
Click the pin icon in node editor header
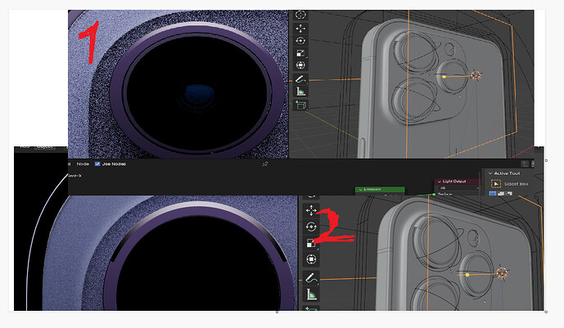(x=265, y=164)
